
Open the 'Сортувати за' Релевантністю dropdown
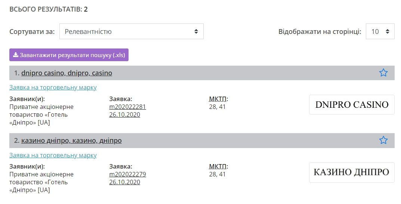point(131,32)
